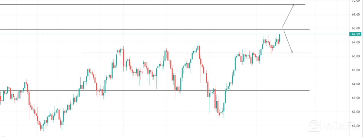Click the 68.00 price axis label
This screenshot has height=137, width=363.
[x=356, y=28]
